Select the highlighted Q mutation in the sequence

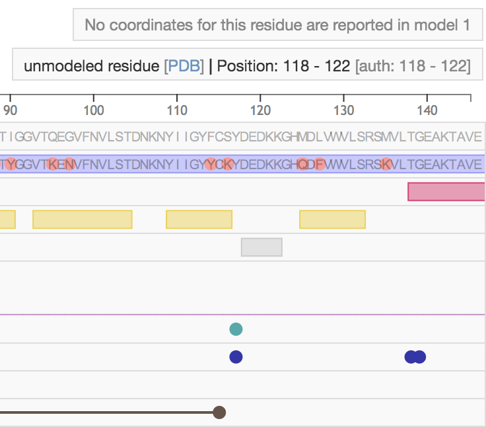[x=303, y=164]
